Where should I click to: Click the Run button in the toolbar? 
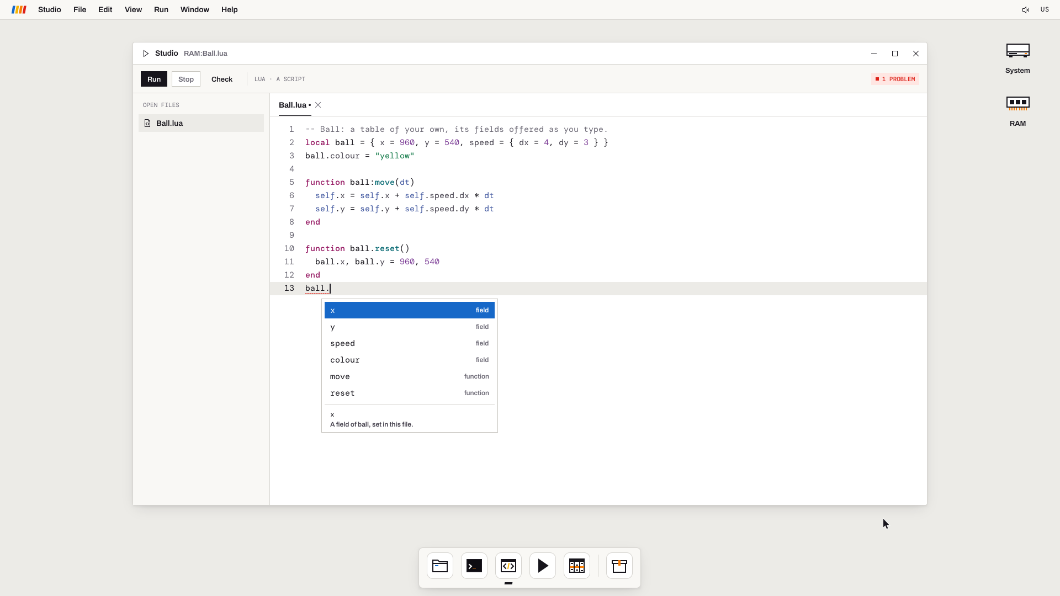[x=154, y=79]
